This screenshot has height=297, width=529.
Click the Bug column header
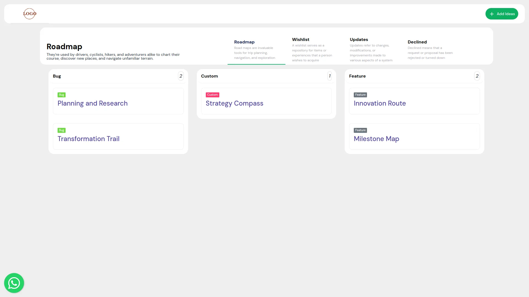[57, 76]
